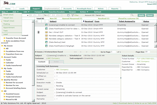Choose Telcall (In) from New menu
The height and width of the screenshot is (105, 157).
(8, 18)
